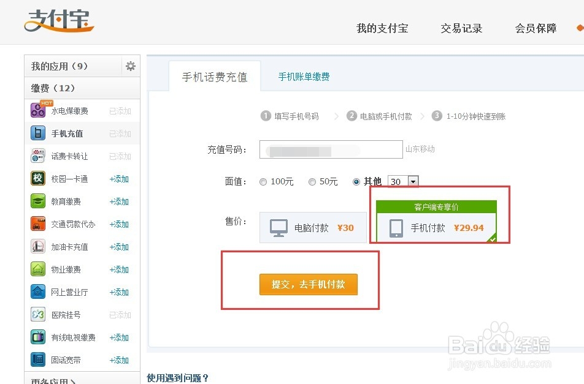Select the 100元 face value option

pyautogui.click(x=263, y=181)
